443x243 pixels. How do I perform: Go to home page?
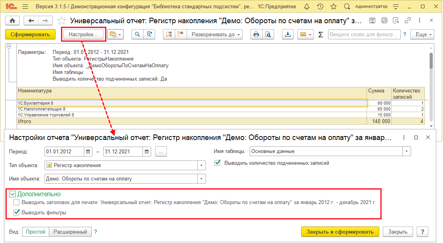tap(13, 20)
